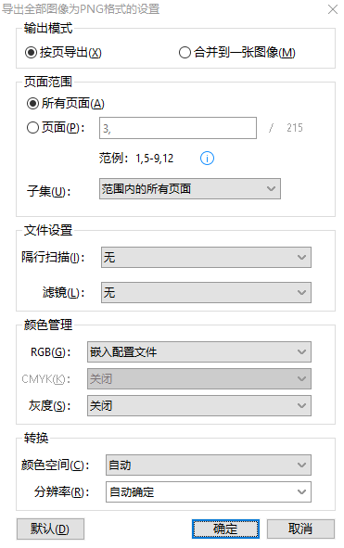Click the chevron arrow of 子集 dropdown

point(272,189)
